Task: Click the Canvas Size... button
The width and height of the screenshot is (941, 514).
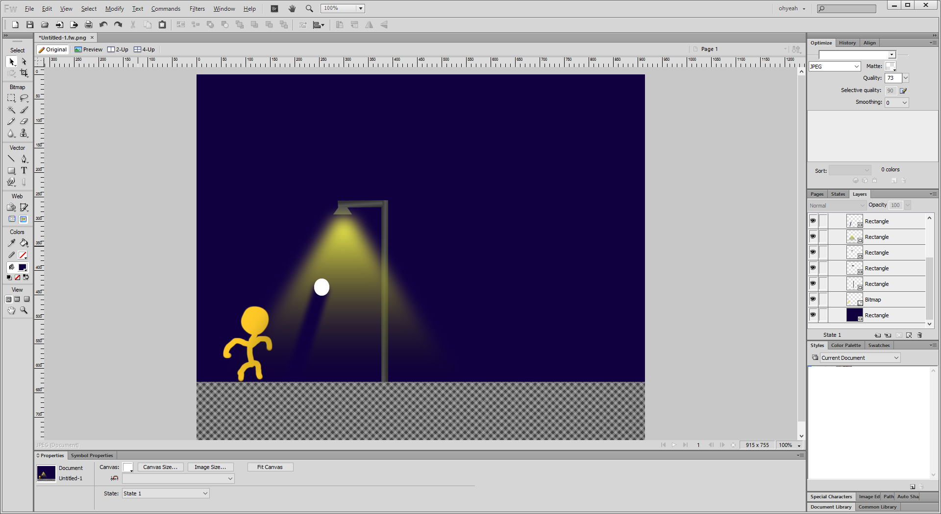Action: [160, 467]
